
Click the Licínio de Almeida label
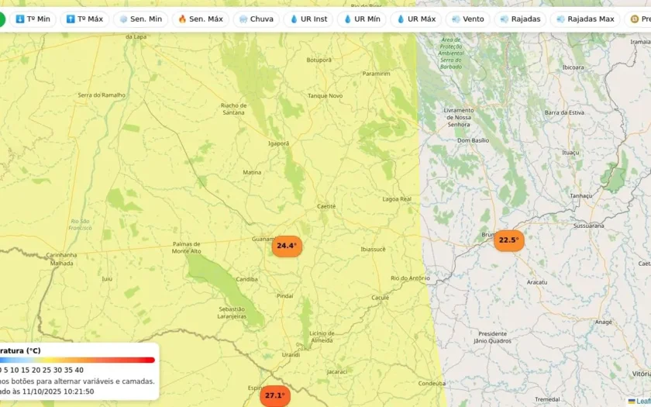click(x=322, y=336)
